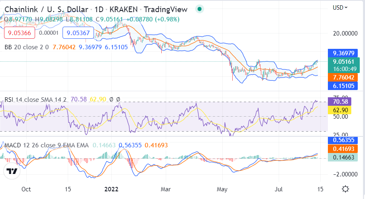The image size is (365, 199).
Task: Click the red sell price 9.05366 button
Action: [x=19, y=33]
